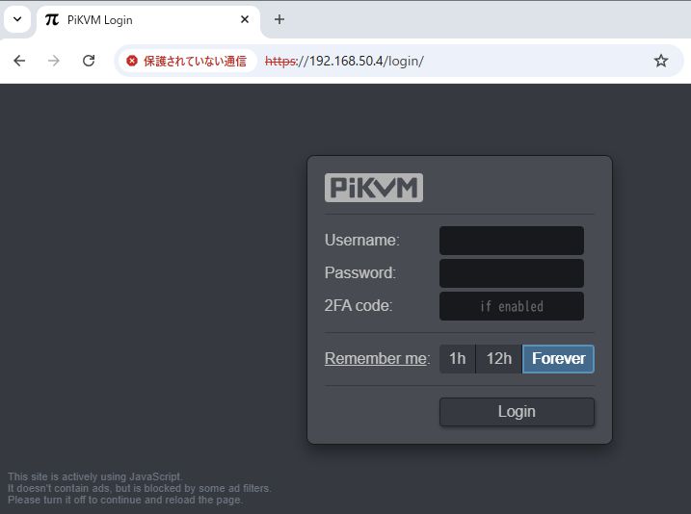Choose the 12h remember option
Image resolution: width=691 pixels, height=514 pixels.
coord(498,359)
